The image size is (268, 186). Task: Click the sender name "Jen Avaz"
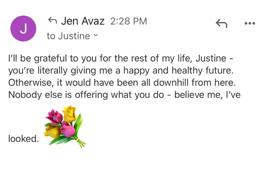click(x=83, y=21)
